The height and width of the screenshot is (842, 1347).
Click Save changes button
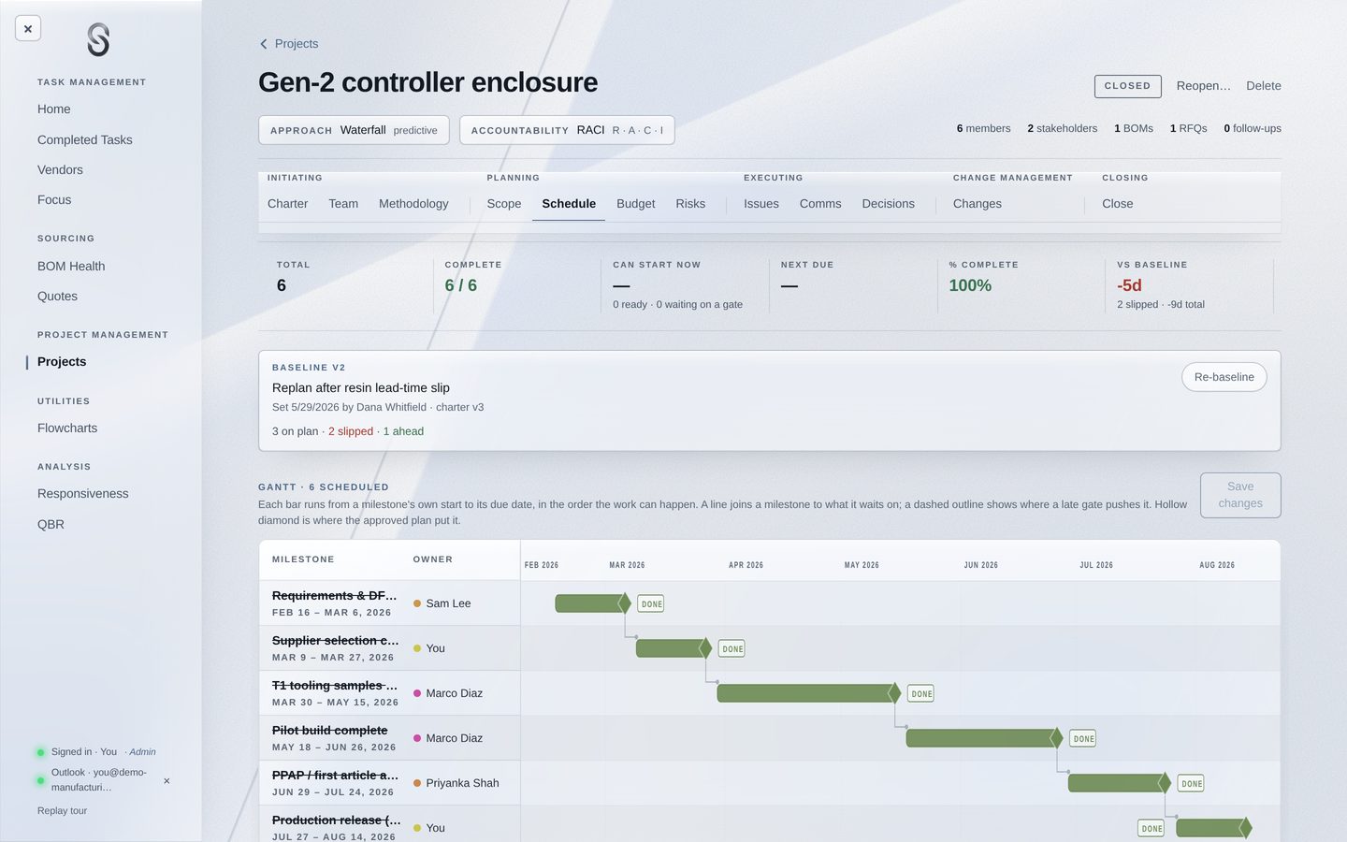[1240, 495]
